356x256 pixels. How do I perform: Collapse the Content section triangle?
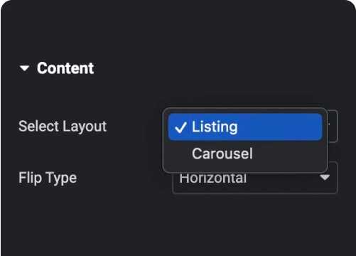pyautogui.click(x=24, y=68)
